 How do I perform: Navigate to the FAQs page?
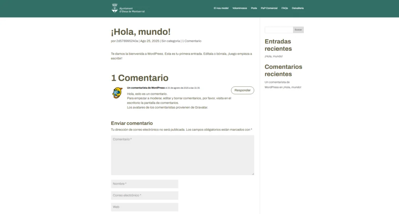tap(284, 8)
